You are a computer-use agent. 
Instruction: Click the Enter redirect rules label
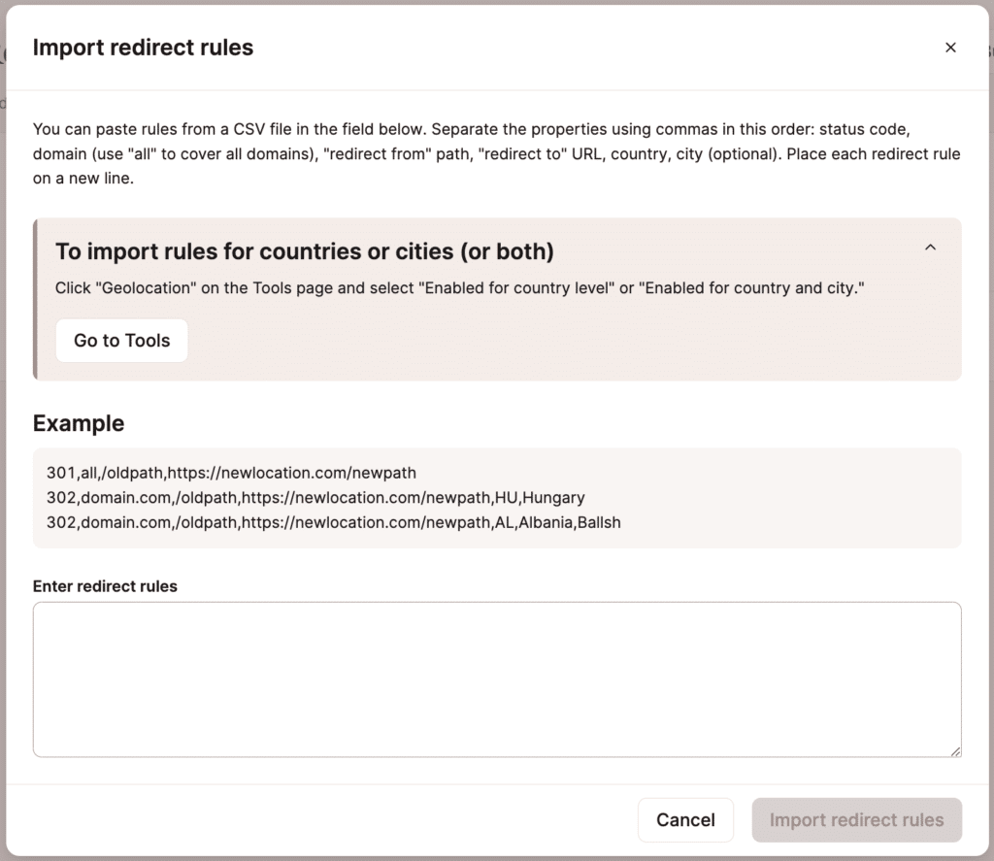[x=105, y=586]
